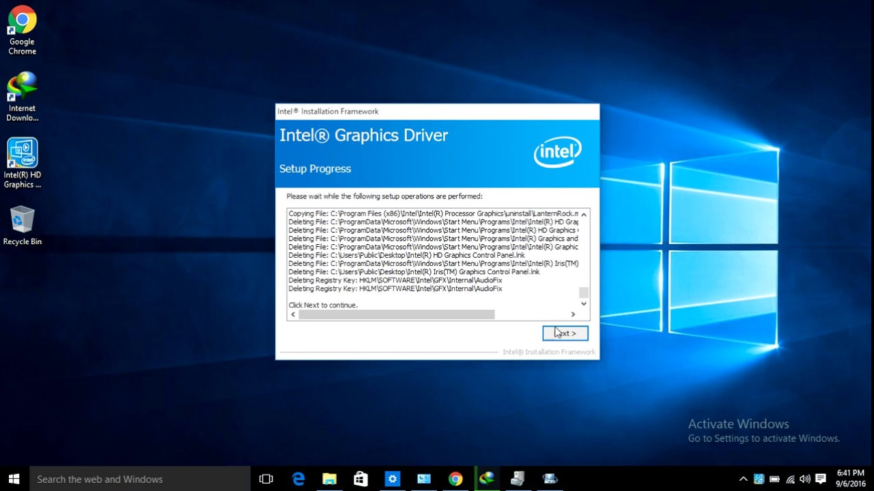874x491 pixels.
Task: Switch to Internet Download Manager in taskbar
Action: coord(486,479)
